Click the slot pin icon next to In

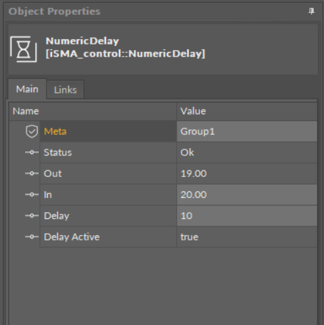(x=32, y=195)
